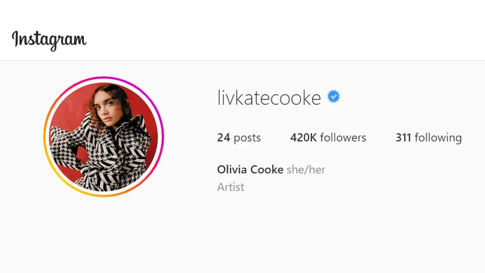
Task: Click the word 'following'
Action: pos(438,137)
